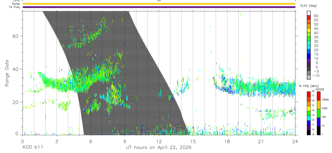Click the red segment of the ELEV color bar
This screenshot has width=332, height=153.
[309, 18]
